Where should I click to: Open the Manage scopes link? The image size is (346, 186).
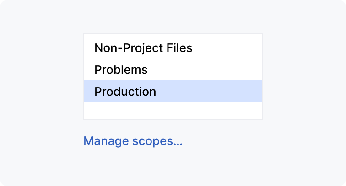pyautogui.click(x=133, y=141)
